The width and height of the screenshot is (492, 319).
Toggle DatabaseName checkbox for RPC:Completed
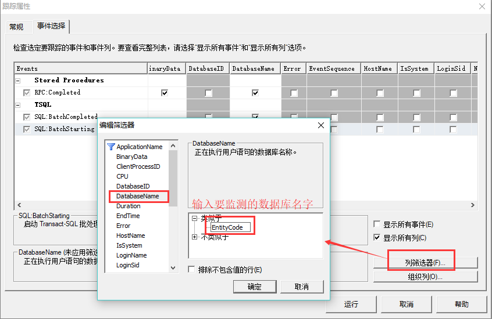pyautogui.click(x=255, y=93)
